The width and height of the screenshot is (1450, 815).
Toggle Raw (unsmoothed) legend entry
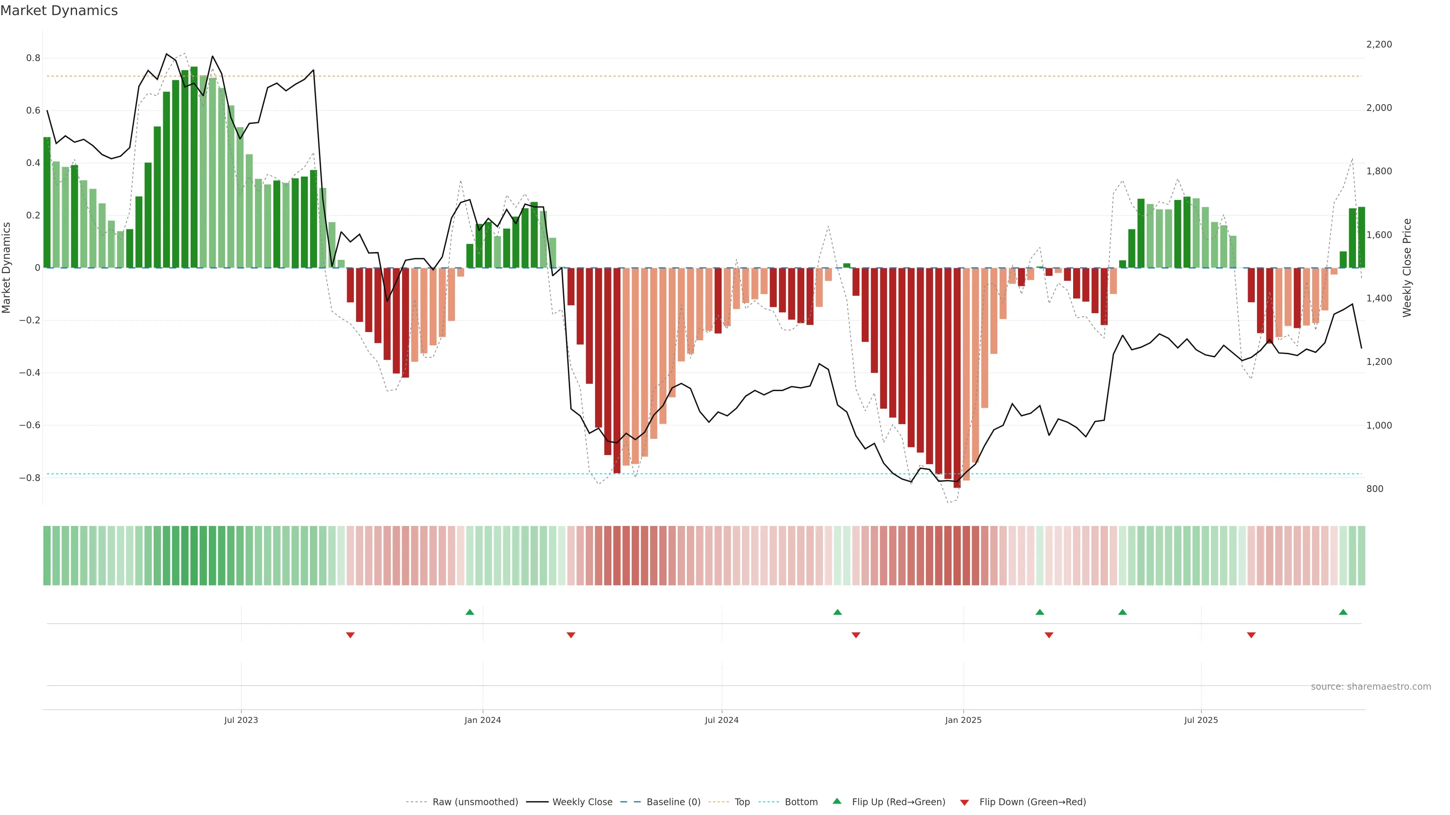[x=475, y=802]
